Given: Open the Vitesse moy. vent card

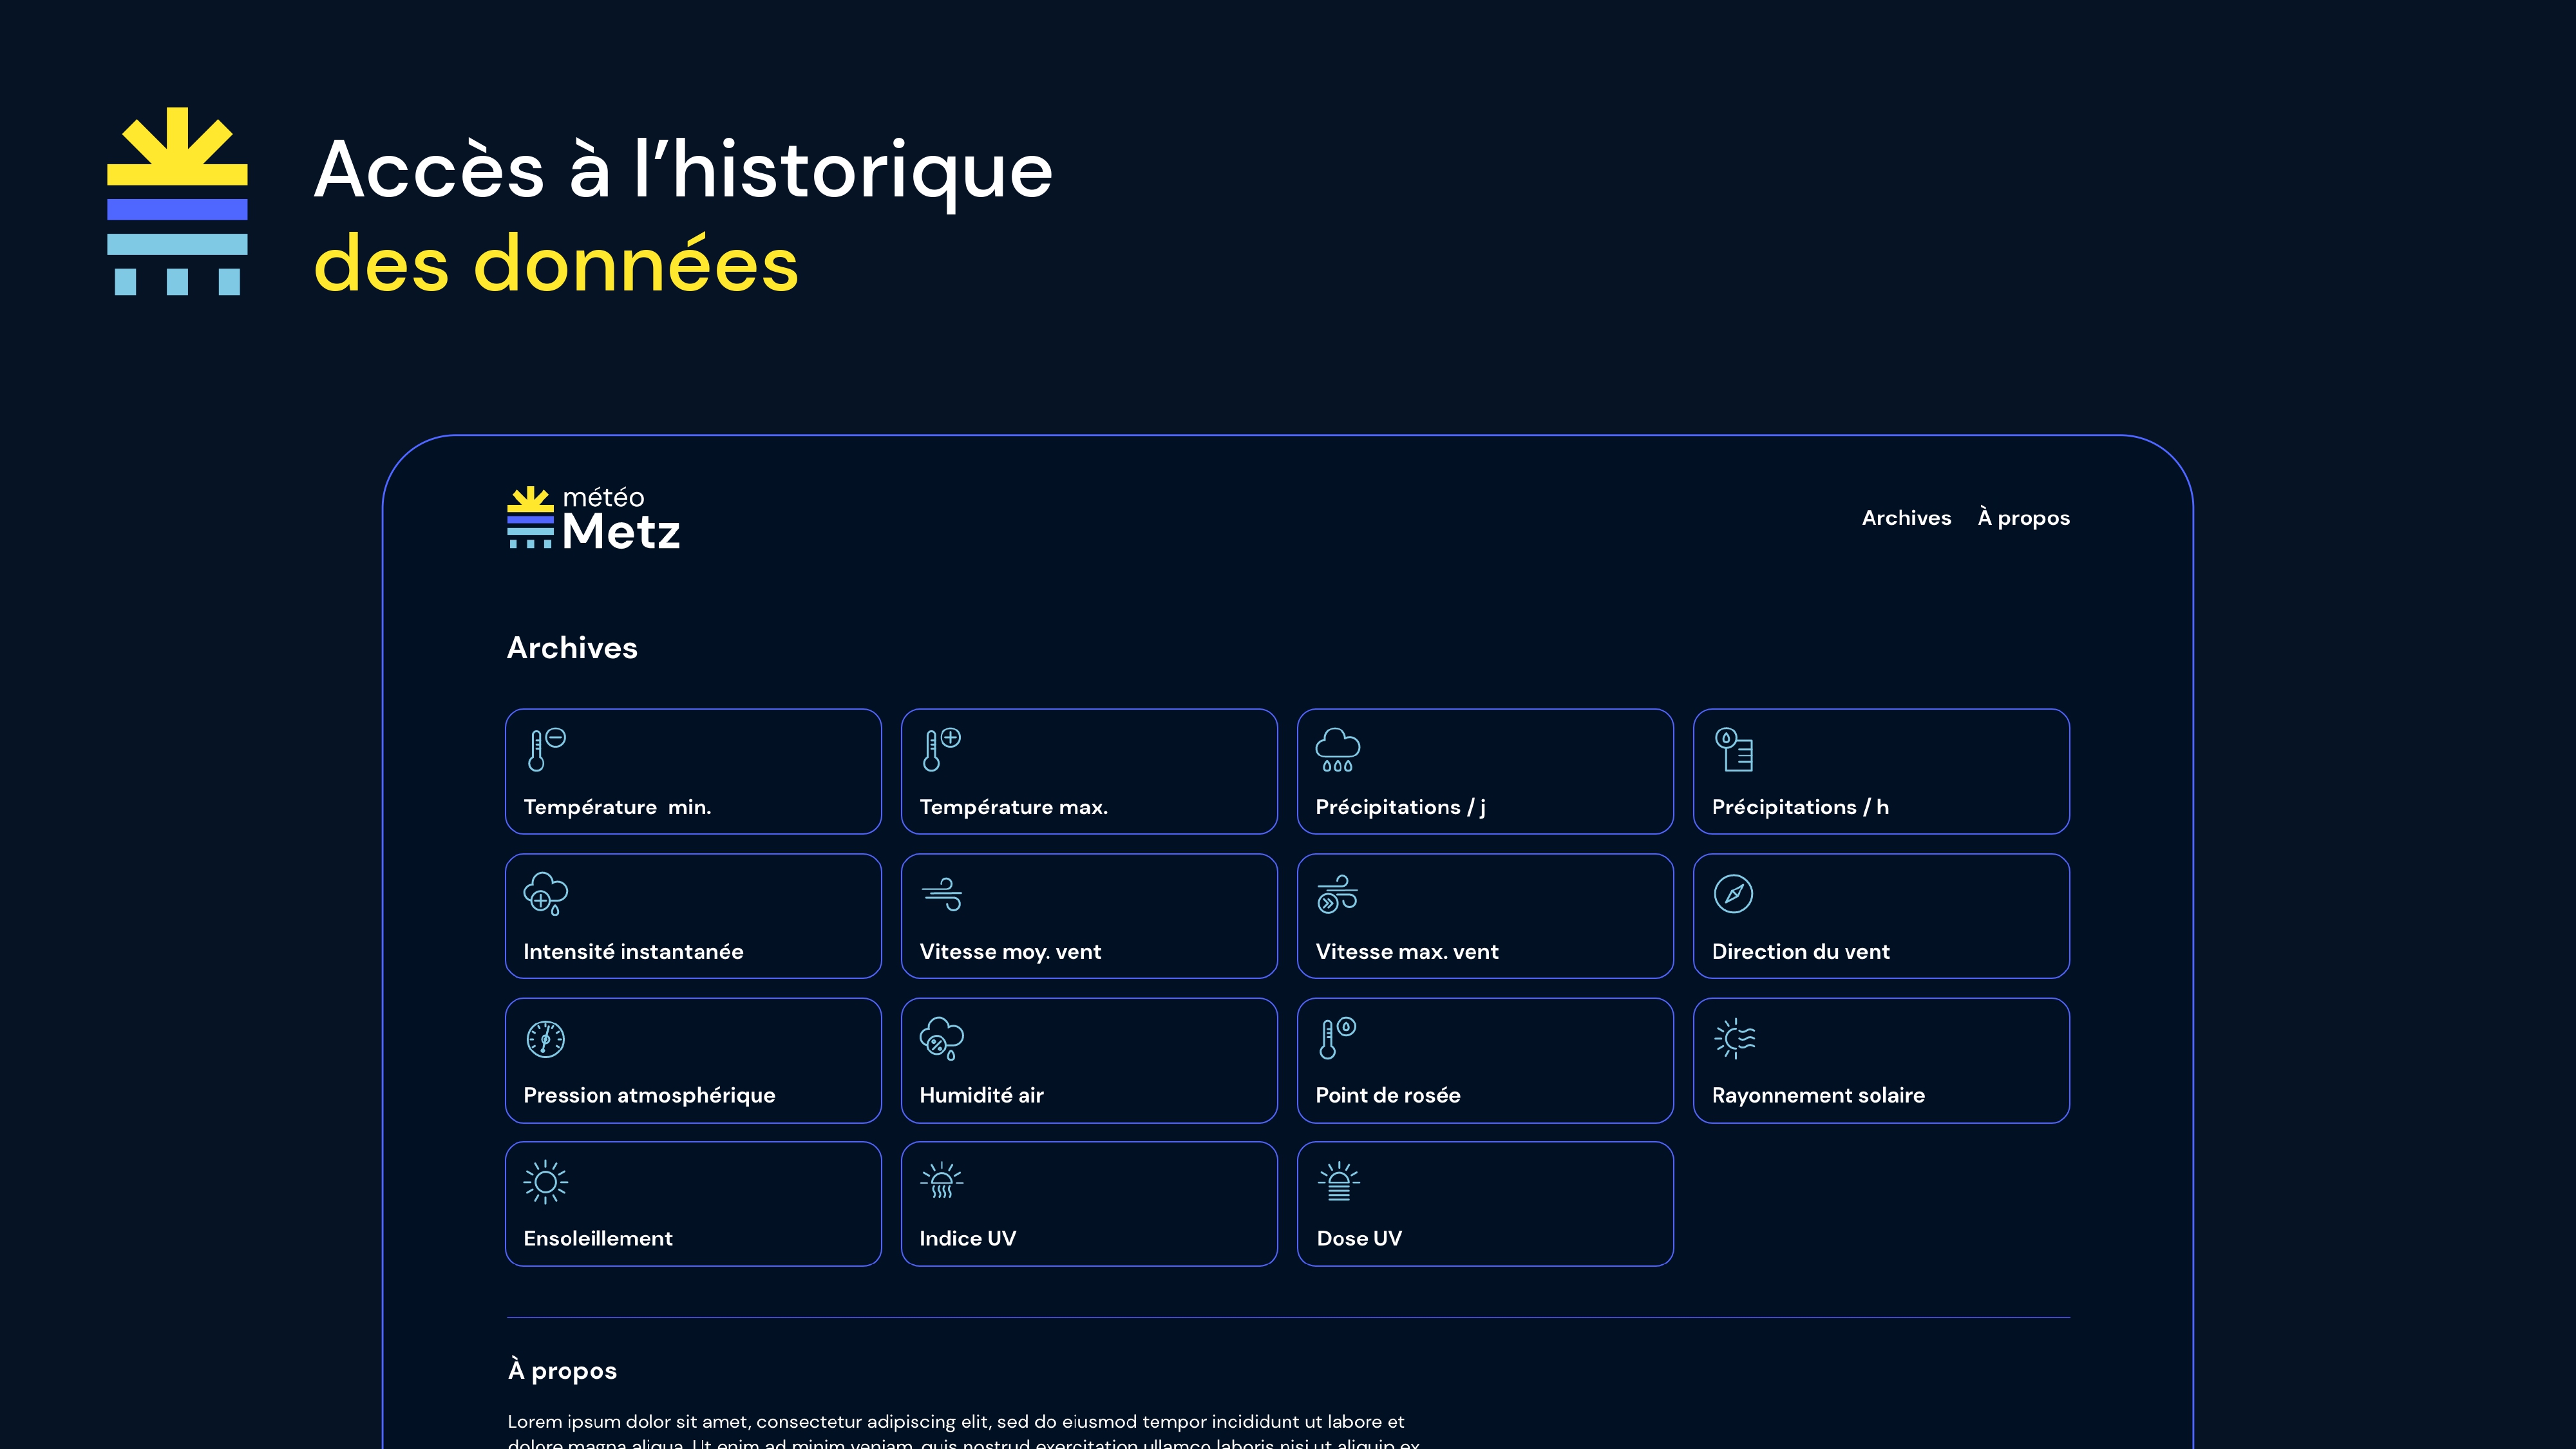Looking at the screenshot, I should point(1089,916).
